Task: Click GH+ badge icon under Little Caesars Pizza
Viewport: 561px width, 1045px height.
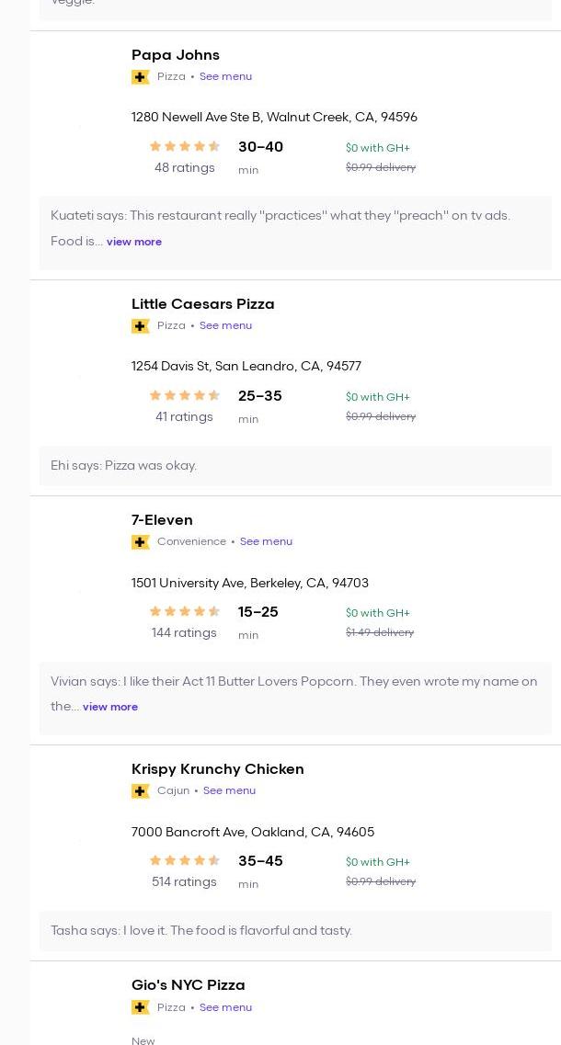Action: [140, 326]
